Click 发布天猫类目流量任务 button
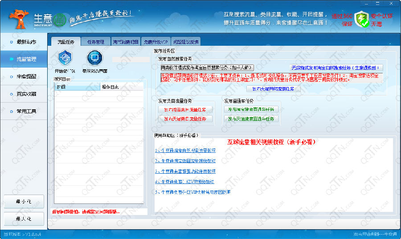 185,119
